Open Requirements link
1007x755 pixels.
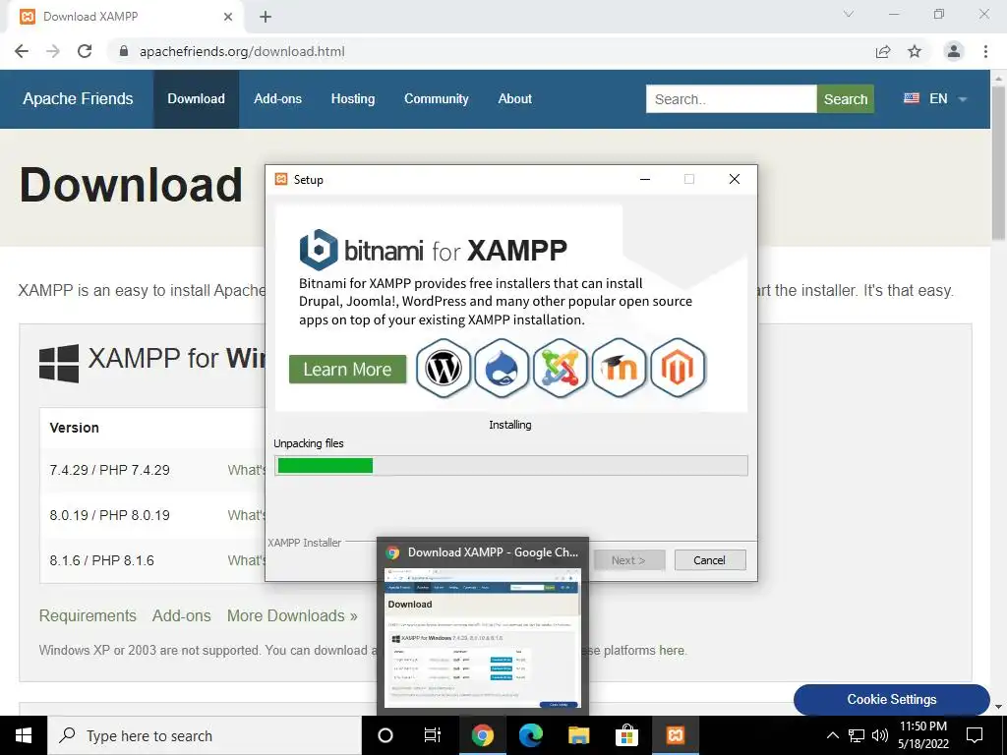coord(88,615)
